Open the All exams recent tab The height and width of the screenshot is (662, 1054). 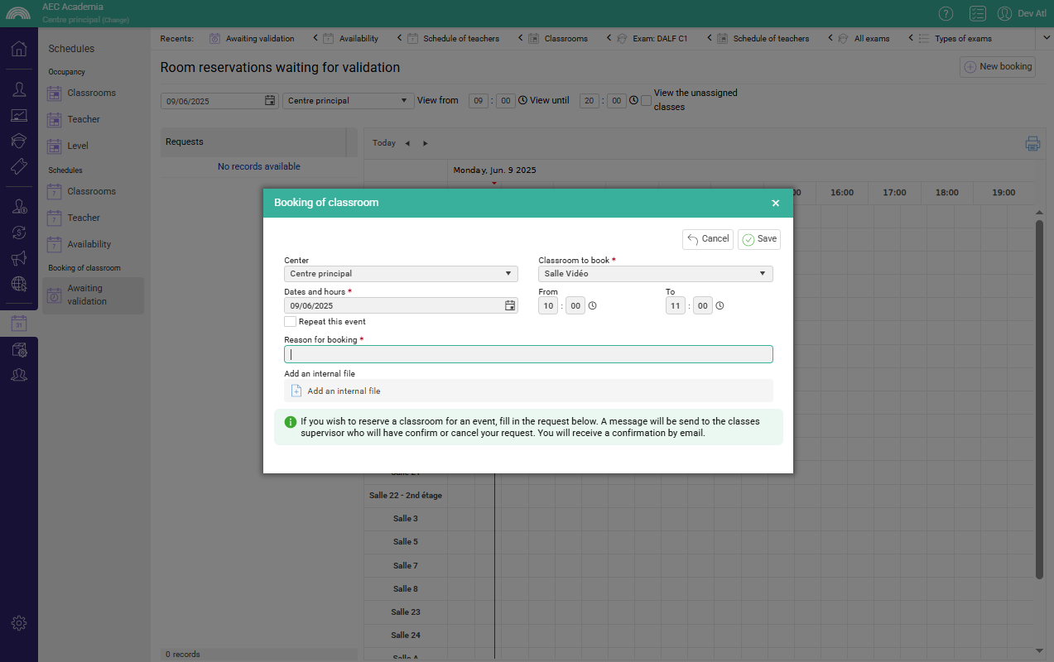point(864,38)
